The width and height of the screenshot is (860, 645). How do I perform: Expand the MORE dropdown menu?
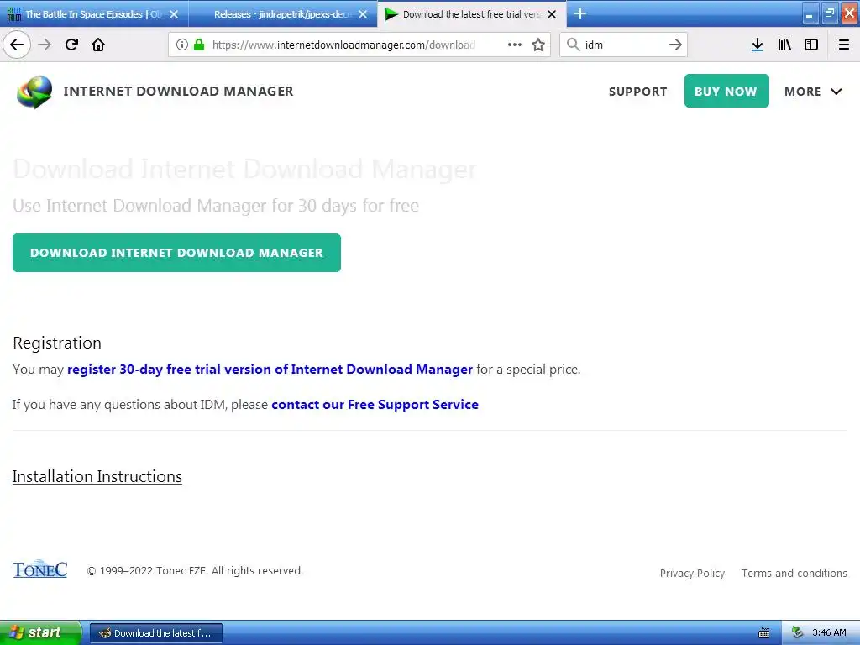813,92
